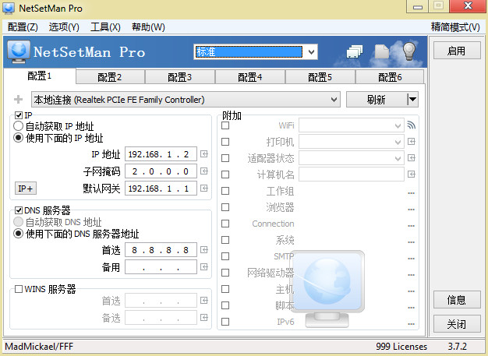Enable the 适配器状态 checkbox

tap(225, 158)
